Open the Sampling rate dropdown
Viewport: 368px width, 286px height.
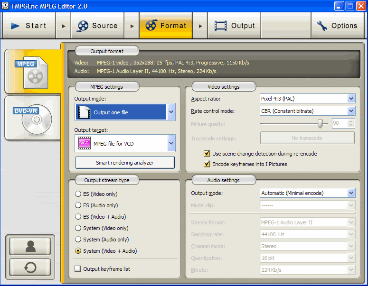(351, 234)
